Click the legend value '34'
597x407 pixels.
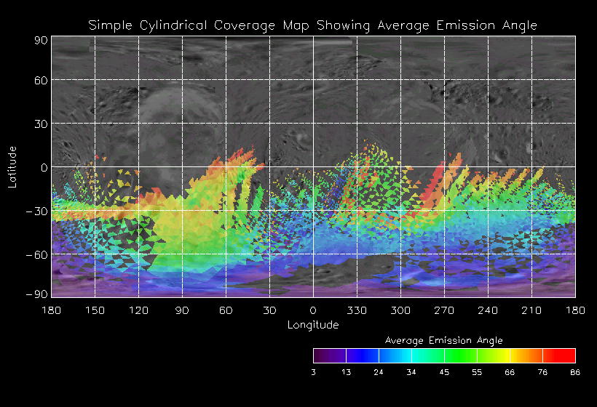point(411,372)
